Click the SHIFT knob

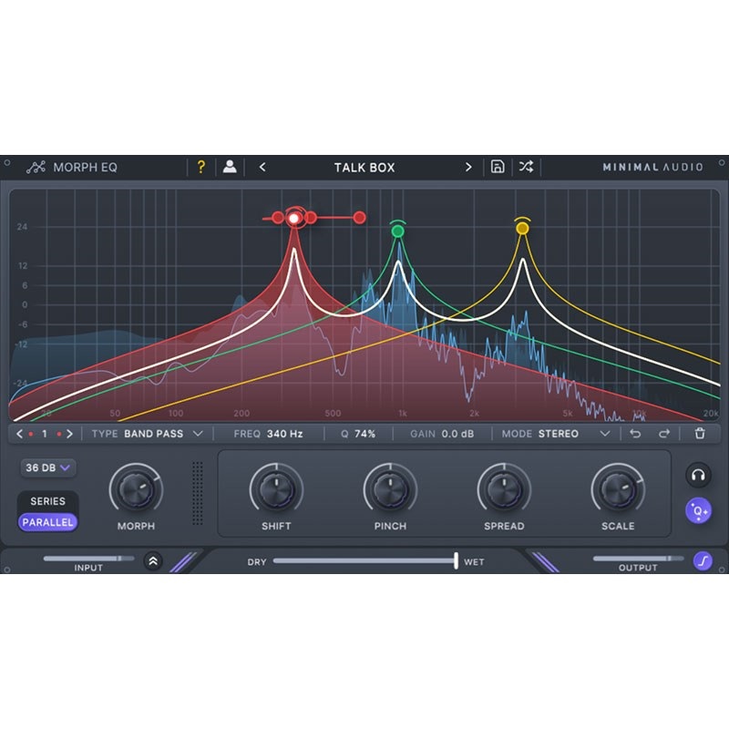tap(276, 489)
